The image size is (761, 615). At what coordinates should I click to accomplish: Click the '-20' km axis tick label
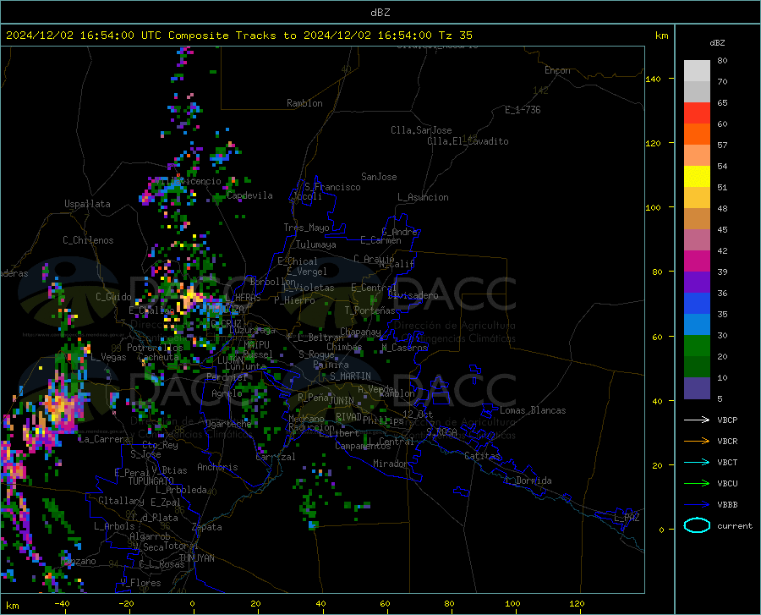click(126, 603)
